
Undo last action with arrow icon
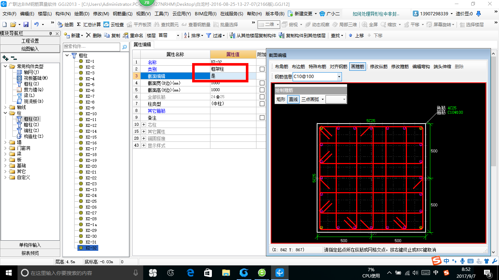(37, 24)
